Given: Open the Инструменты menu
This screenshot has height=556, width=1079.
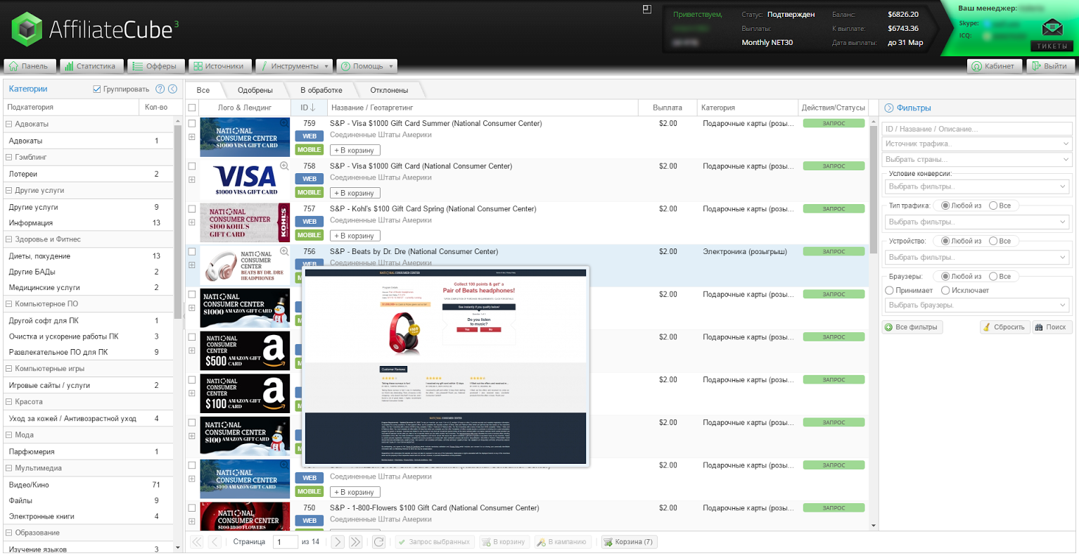Looking at the screenshot, I should (x=293, y=66).
